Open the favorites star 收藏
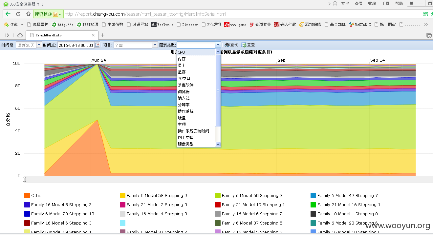The width and height of the screenshot is (433, 235). [11, 24]
